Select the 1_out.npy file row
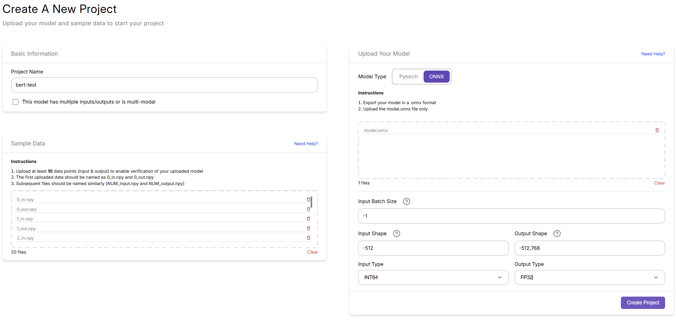 click(x=164, y=228)
